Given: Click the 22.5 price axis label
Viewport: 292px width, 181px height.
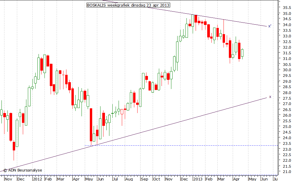Looking at the screenshot, I should point(287,155).
